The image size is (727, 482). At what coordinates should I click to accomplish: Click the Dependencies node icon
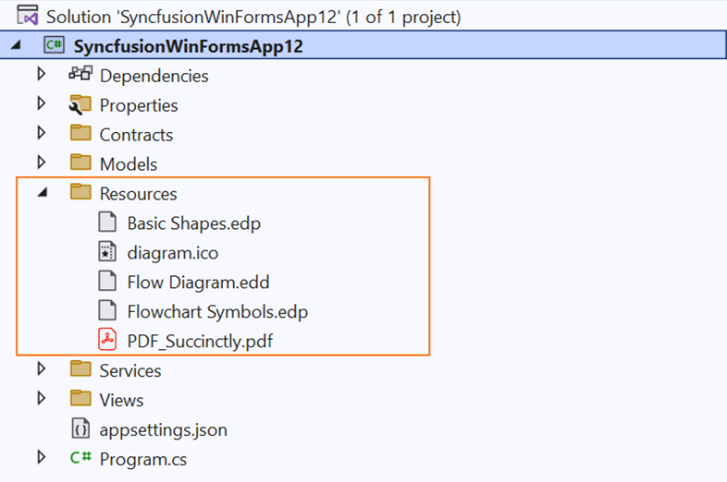[x=80, y=74]
